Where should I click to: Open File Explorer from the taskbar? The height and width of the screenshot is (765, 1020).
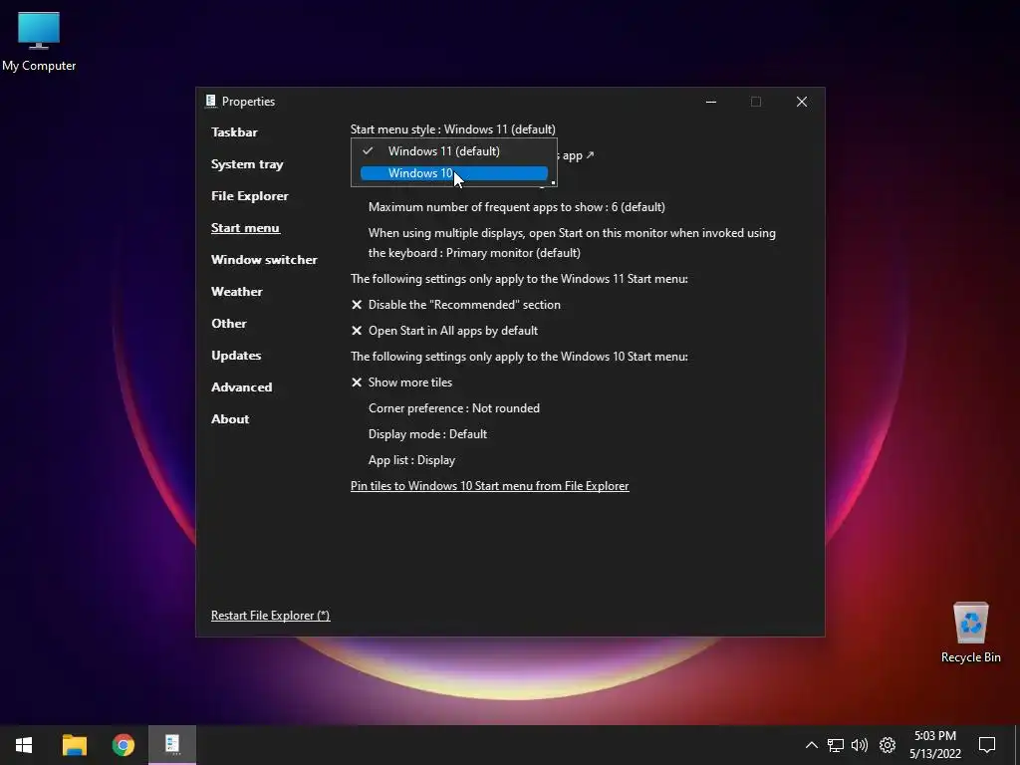[x=74, y=745]
